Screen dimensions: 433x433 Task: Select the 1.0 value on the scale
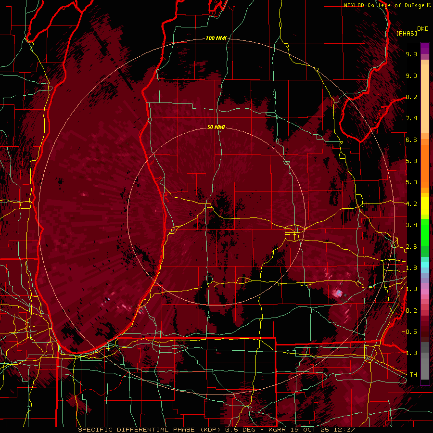point(411,289)
